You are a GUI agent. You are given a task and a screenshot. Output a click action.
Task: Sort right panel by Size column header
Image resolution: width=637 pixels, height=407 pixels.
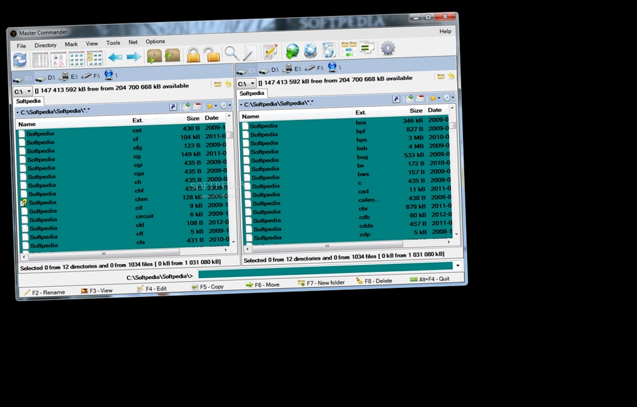coord(416,111)
